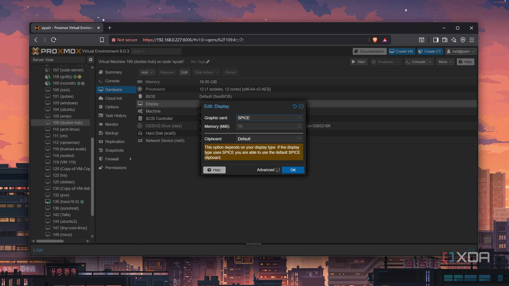
Task: Click the Brave Shields lion icon
Action: coord(375,40)
